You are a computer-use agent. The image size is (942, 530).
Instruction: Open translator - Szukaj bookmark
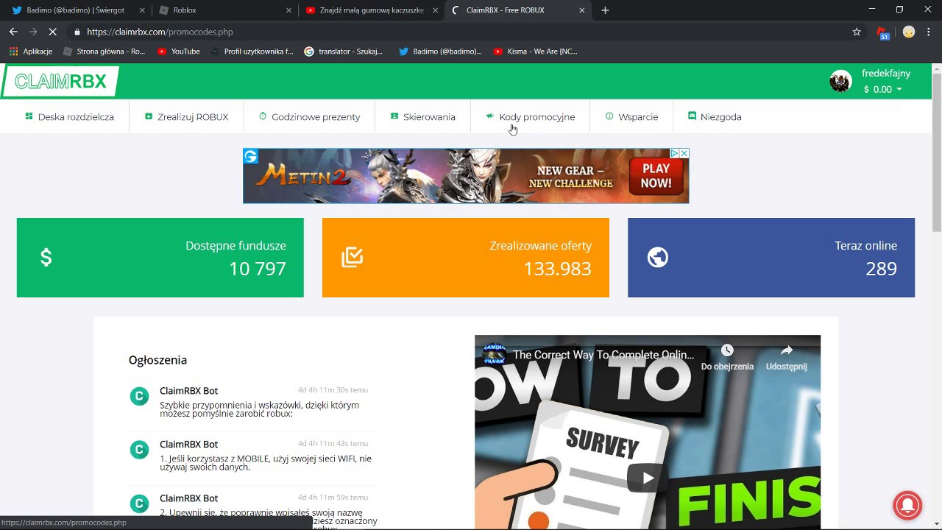pyautogui.click(x=344, y=52)
